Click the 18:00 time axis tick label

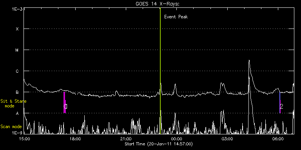point(75,139)
